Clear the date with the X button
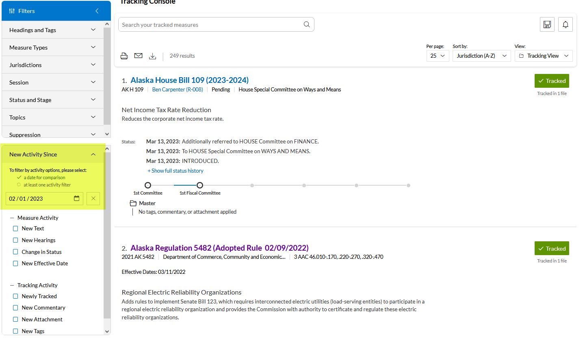The width and height of the screenshot is (585, 338). (93, 199)
